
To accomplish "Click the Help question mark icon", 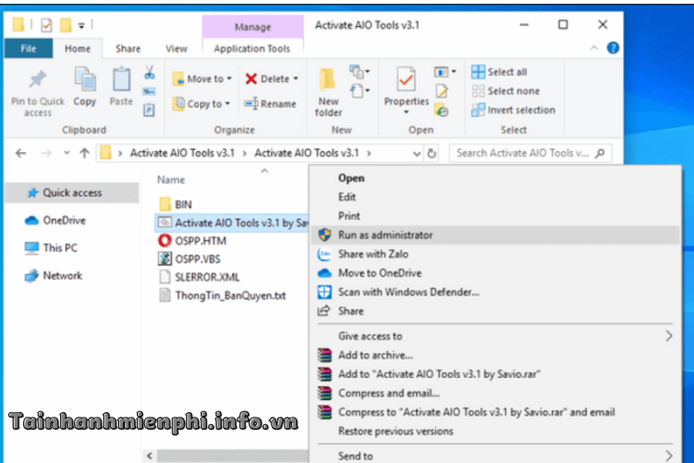I will coord(613,48).
